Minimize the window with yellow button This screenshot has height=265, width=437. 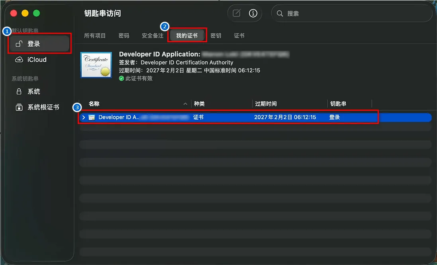tap(25, 13)
